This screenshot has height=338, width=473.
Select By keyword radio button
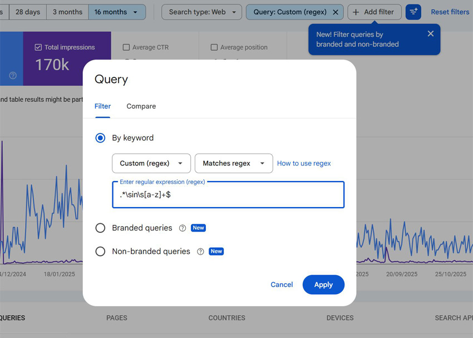click(100, 138)
